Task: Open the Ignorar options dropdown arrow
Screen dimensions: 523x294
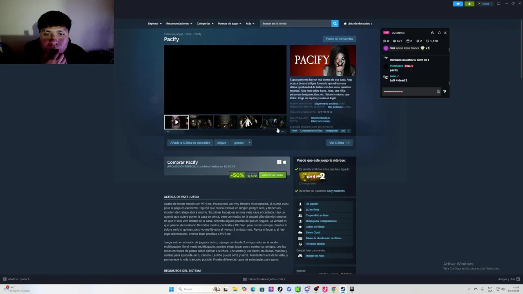Action: (x=249, y=143)
